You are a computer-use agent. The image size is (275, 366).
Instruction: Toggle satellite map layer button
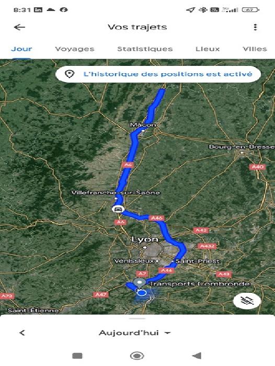[x=247, y=301]
